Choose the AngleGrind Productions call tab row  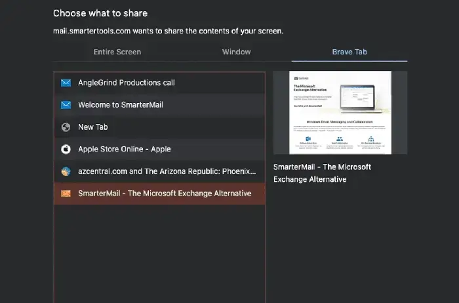click(159, 83)
